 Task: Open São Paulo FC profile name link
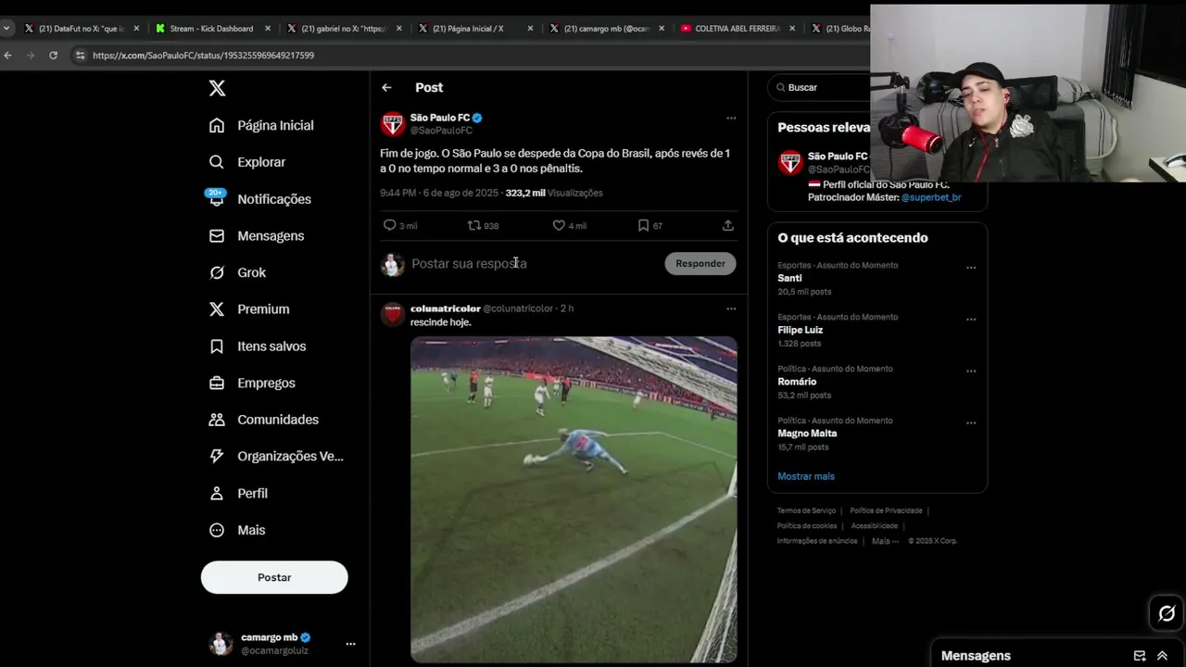[x=440, y=118]
